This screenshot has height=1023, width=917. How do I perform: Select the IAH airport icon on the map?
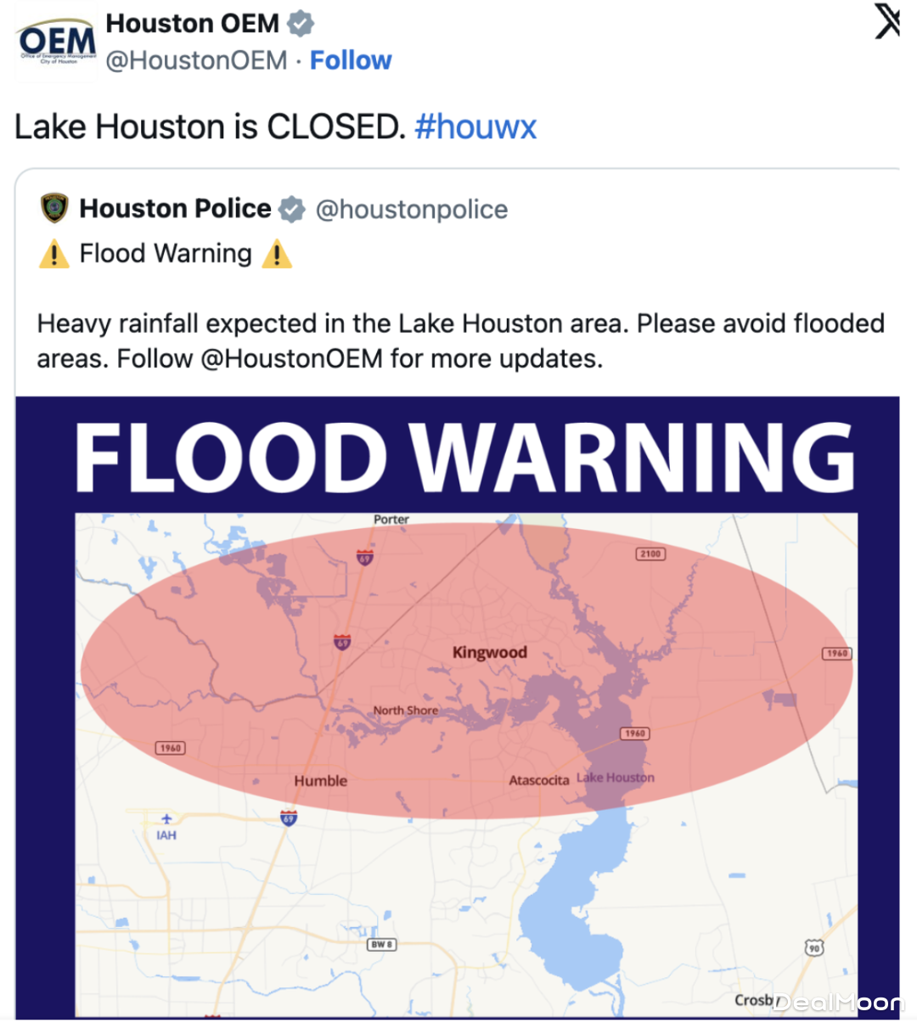pyautogui.click(x=166, y=819)
